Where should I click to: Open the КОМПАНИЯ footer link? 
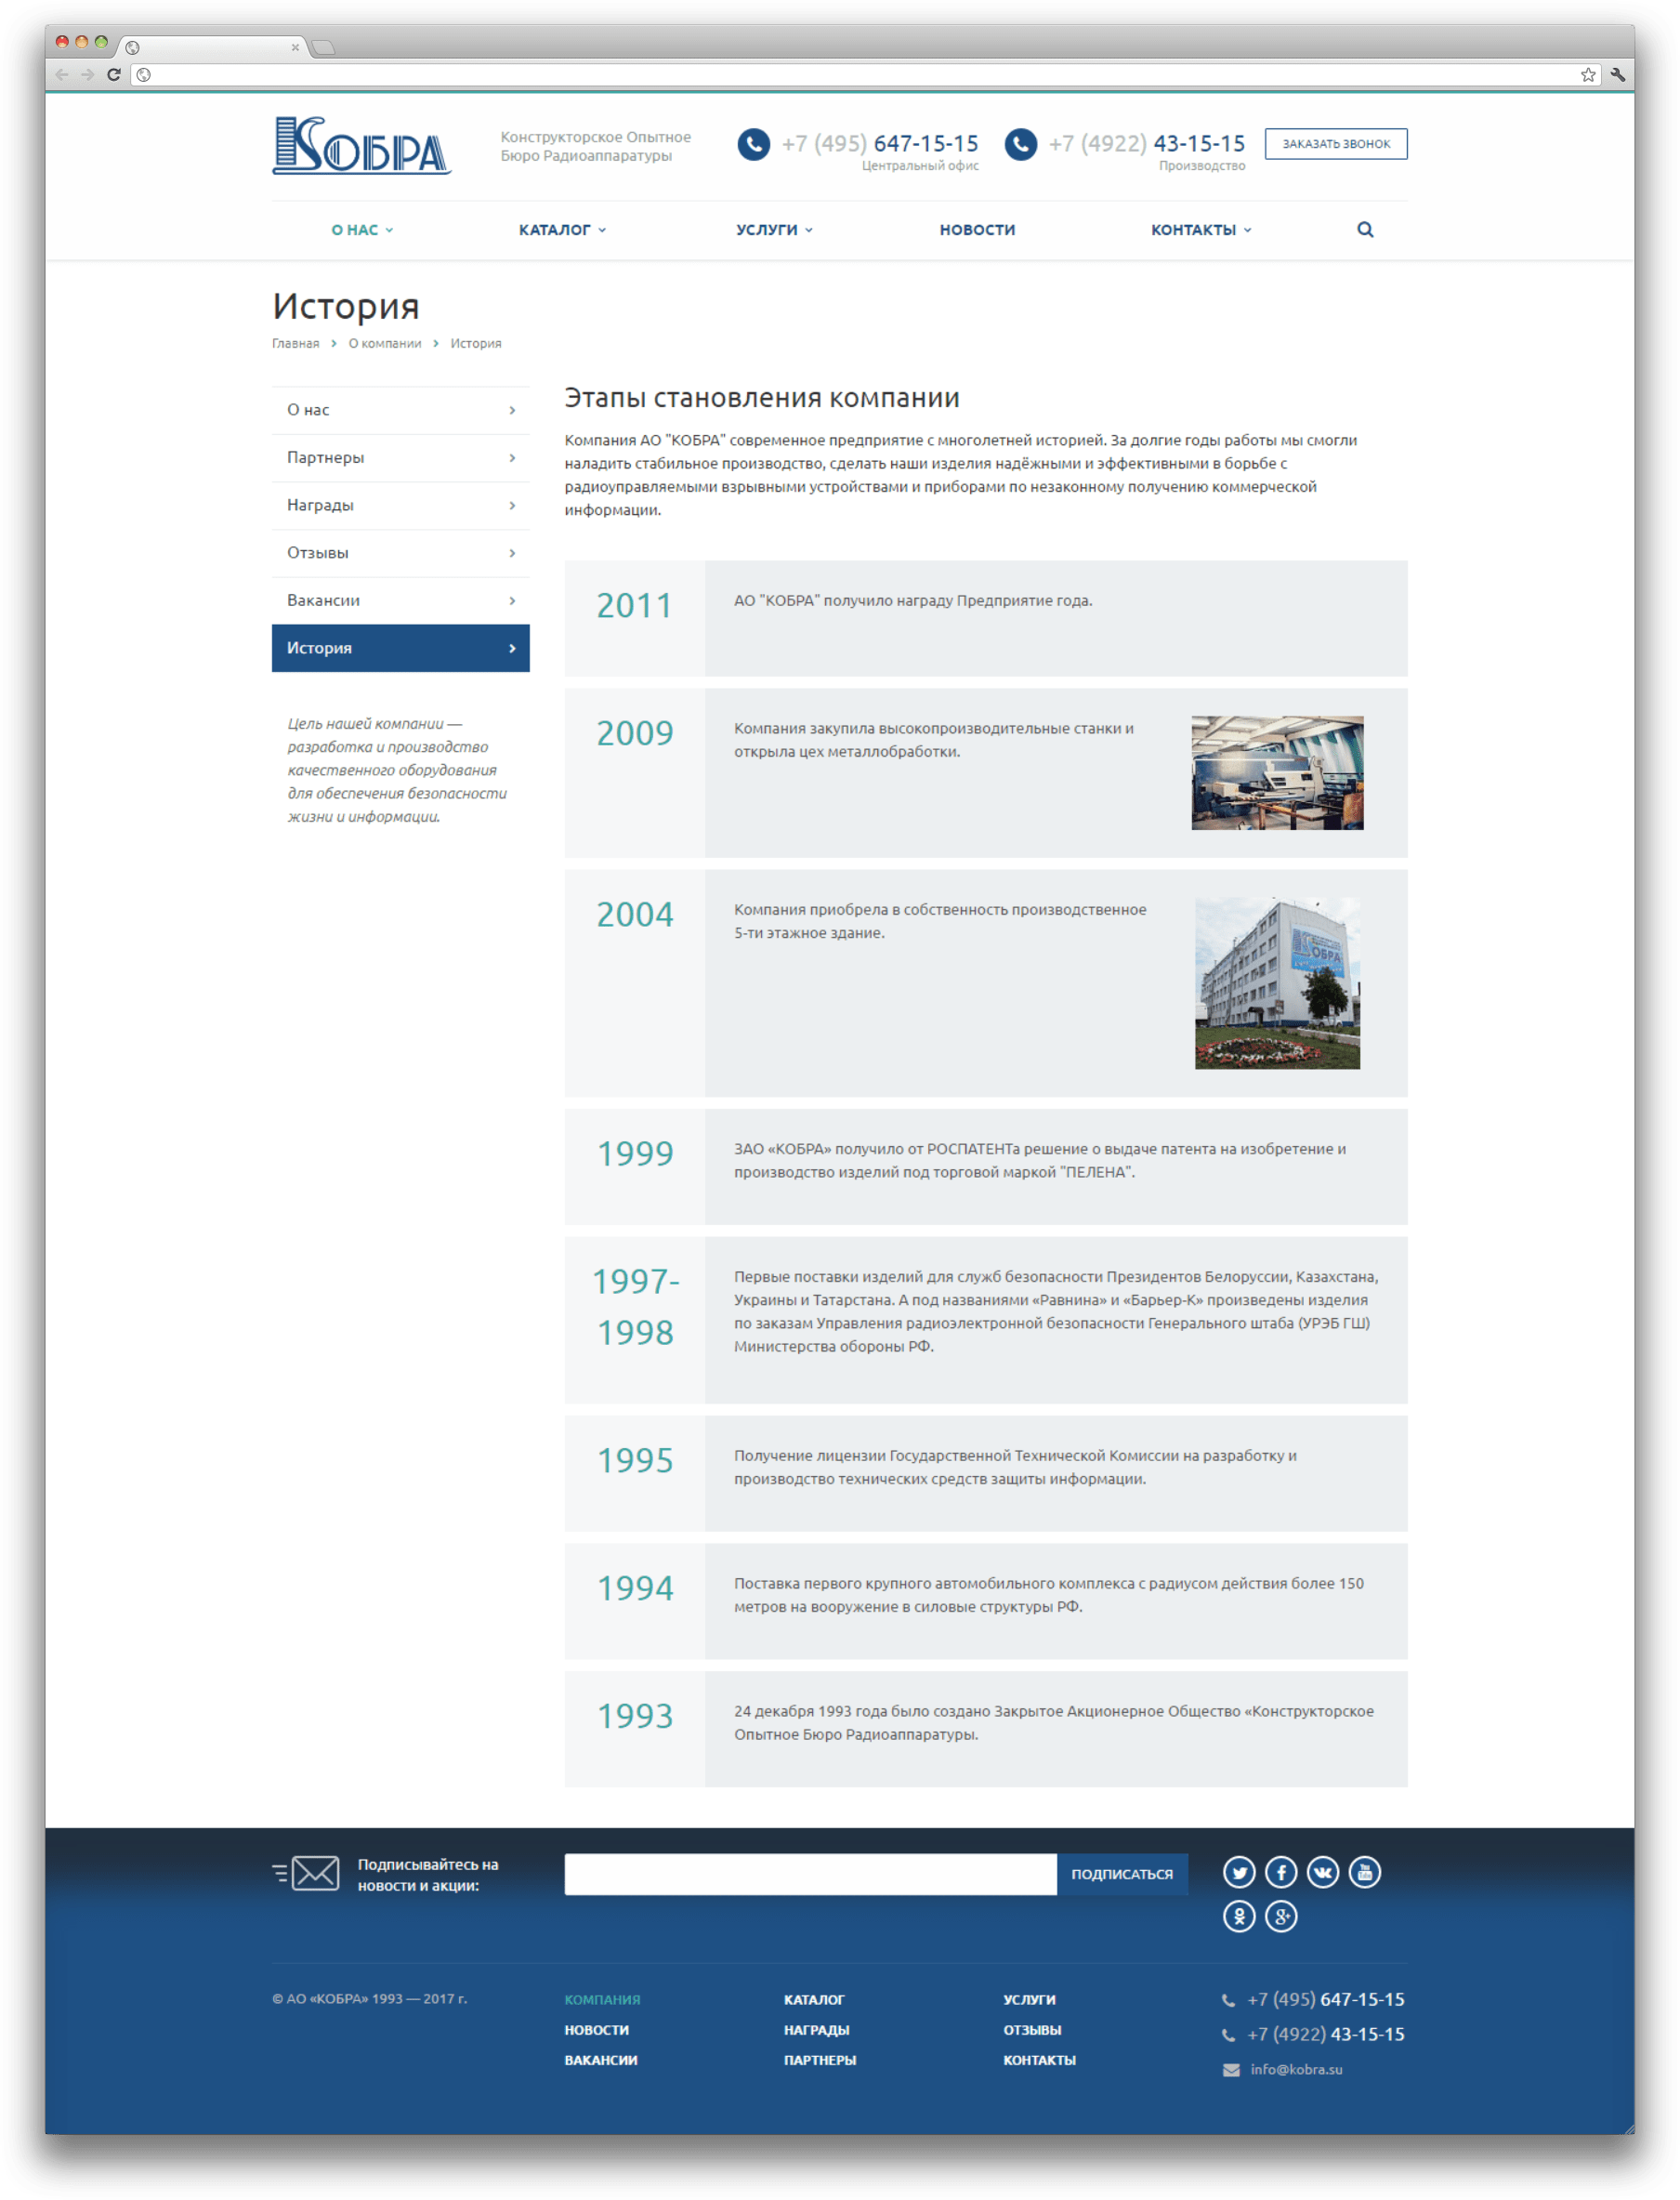(x=602, y=2000)
